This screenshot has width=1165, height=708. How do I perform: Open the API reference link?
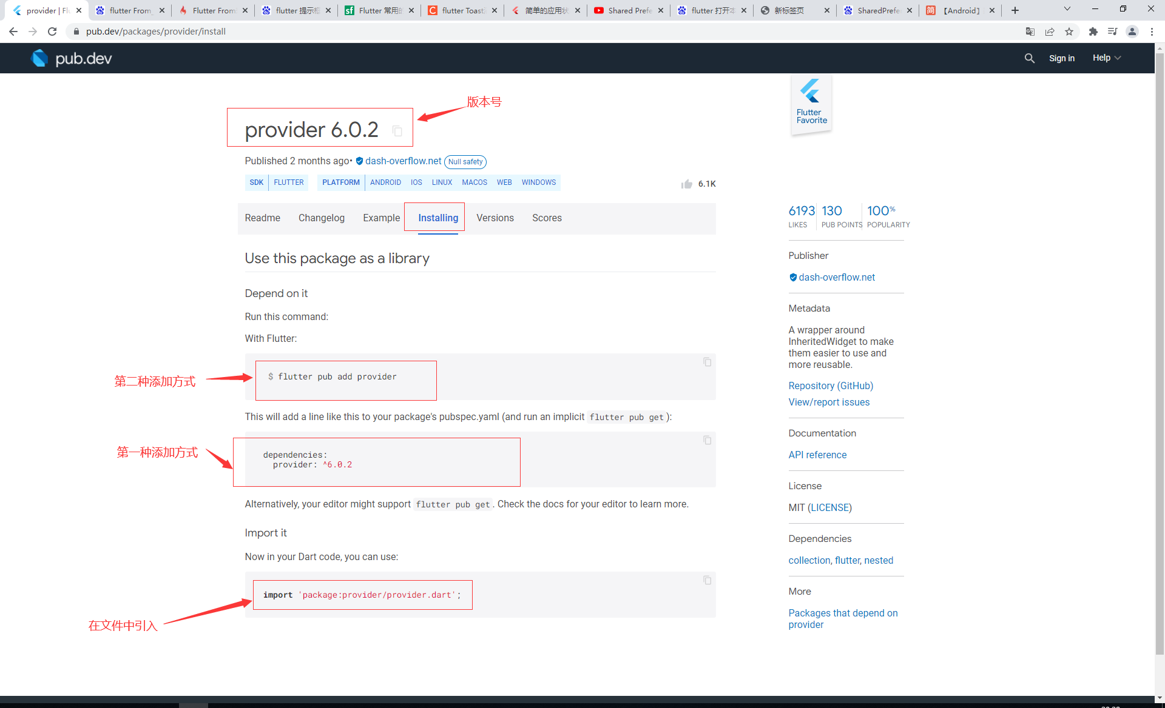(817, 455)
